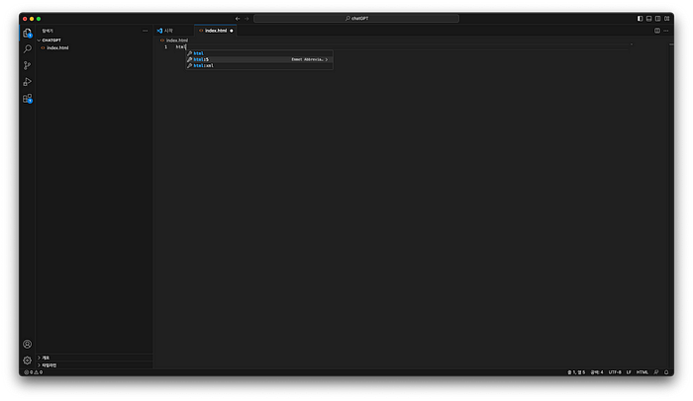Open the Explorer view in activity bar
This screenshot has height=401, width=693.
coord(28,33)
